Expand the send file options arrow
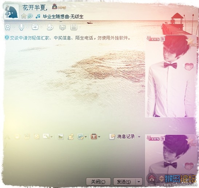Screen dimensions: 199x188 pos(41,27)
